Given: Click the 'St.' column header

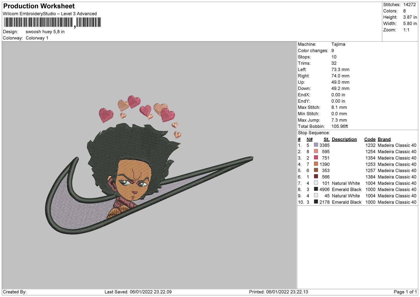Looking at the screenshot, I should 327,139.
